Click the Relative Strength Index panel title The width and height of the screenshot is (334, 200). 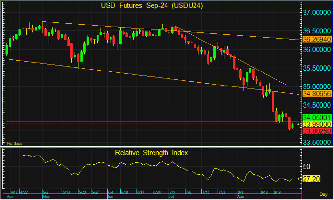(x=152, y=153)
